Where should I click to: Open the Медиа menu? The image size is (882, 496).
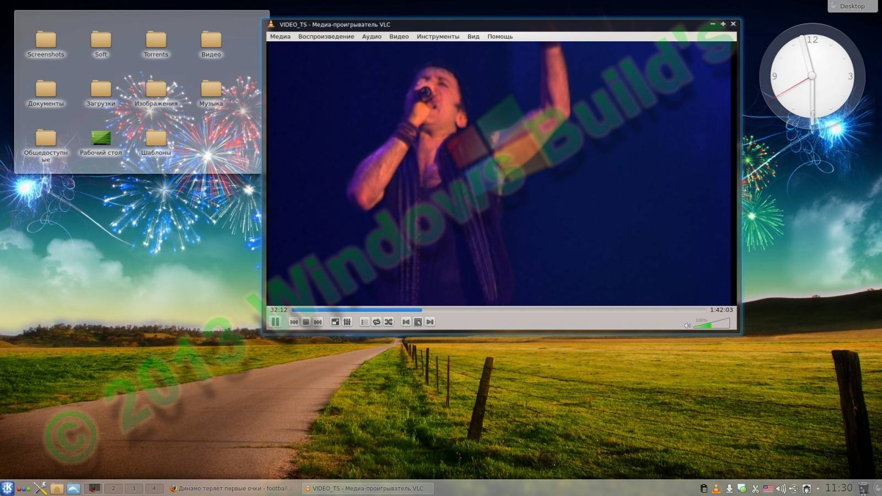[x=280, y=36]
